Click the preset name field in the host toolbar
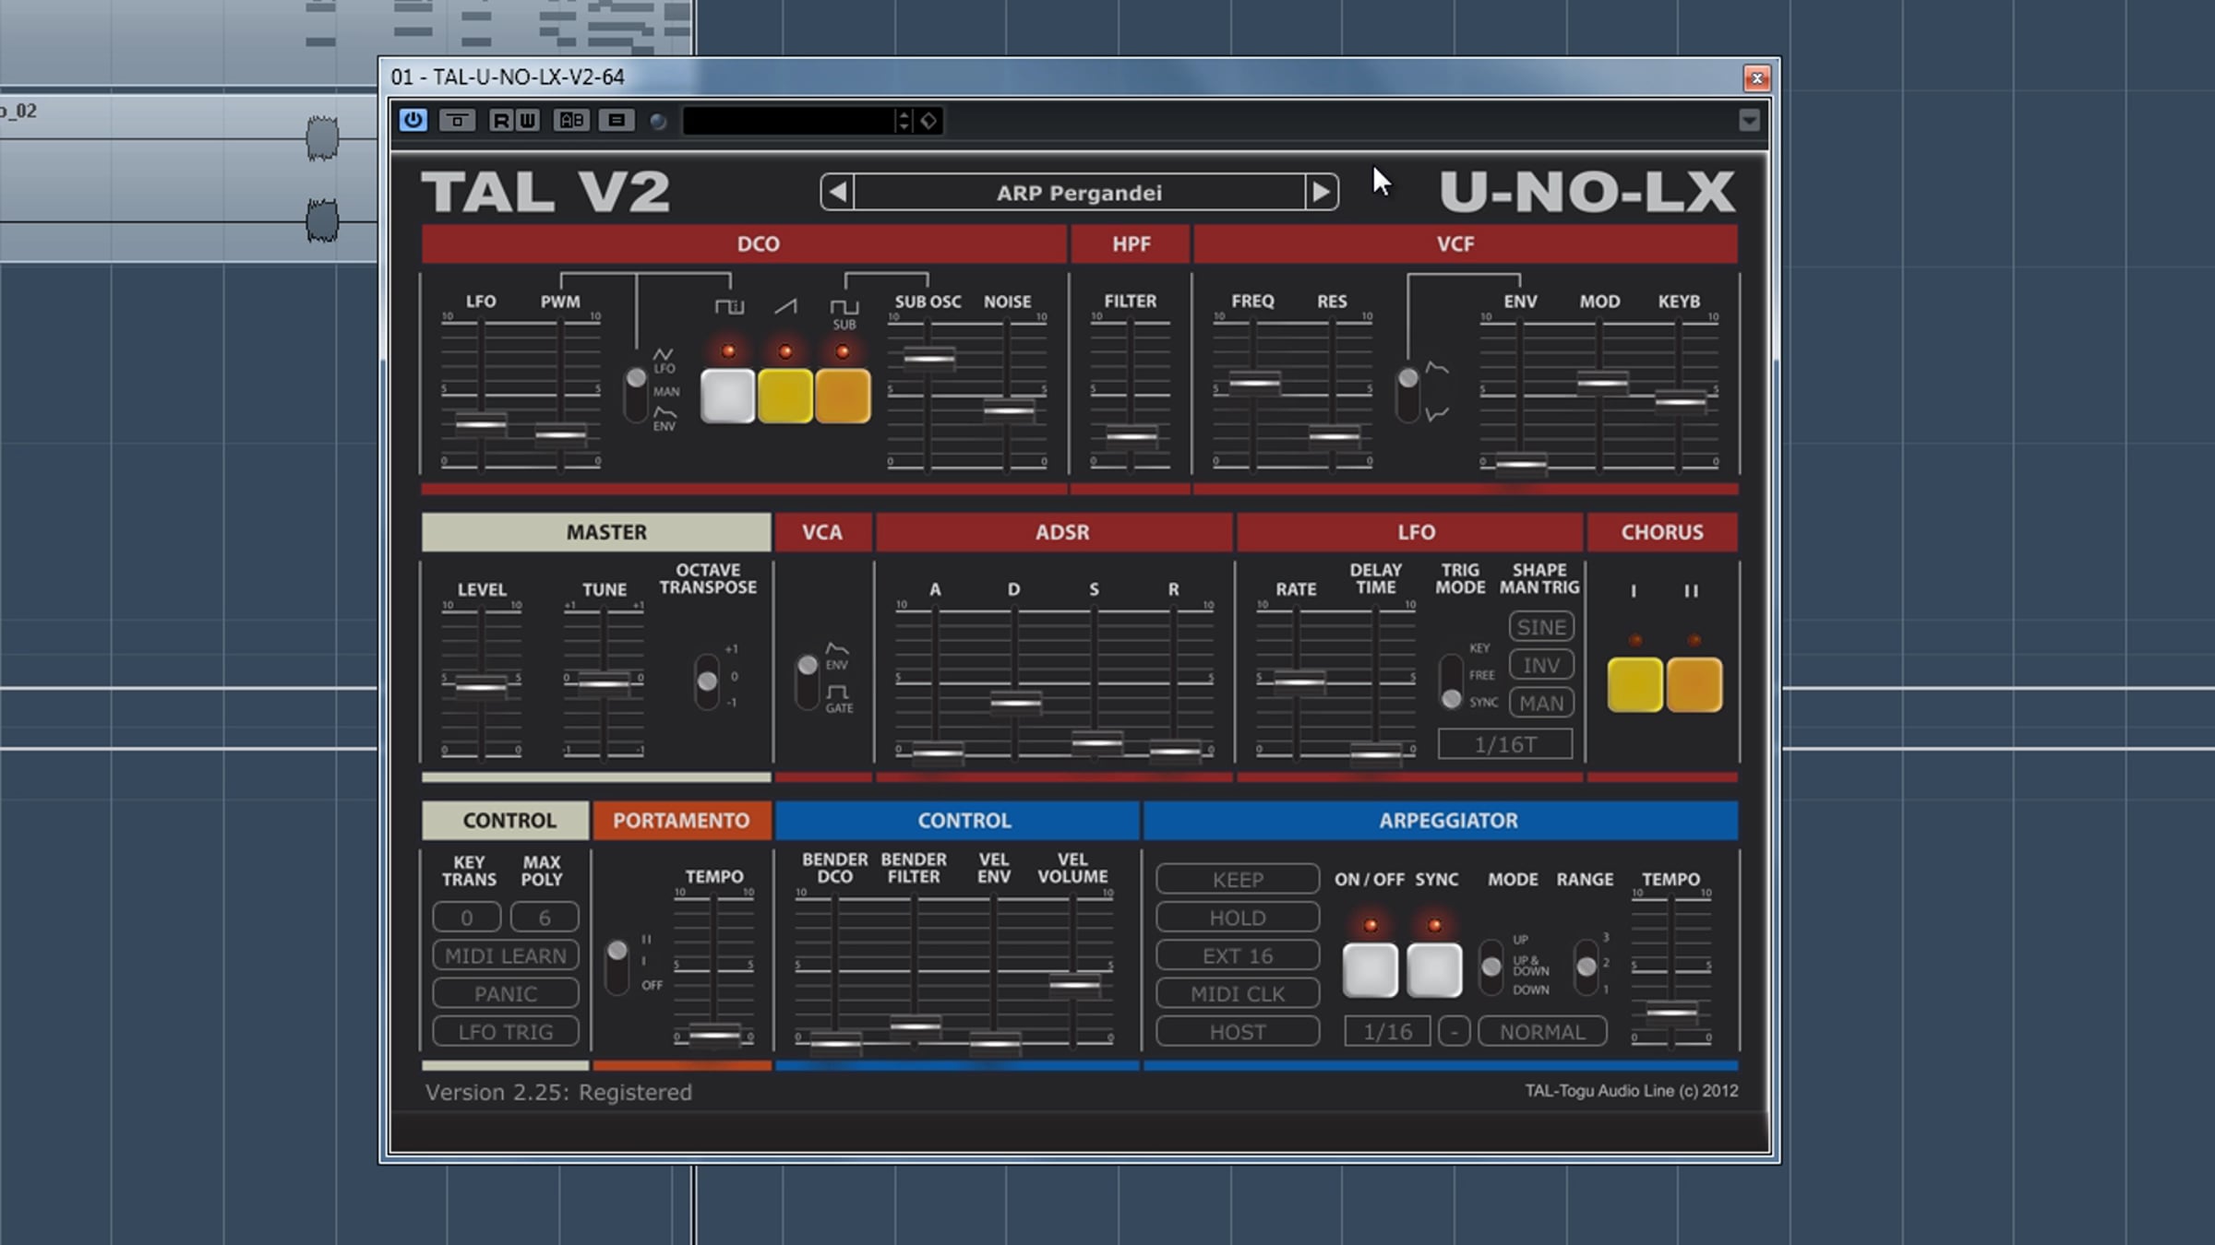 [789, 120]
